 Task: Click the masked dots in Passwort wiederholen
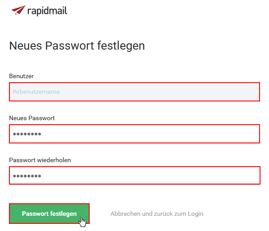pos(27,176)
